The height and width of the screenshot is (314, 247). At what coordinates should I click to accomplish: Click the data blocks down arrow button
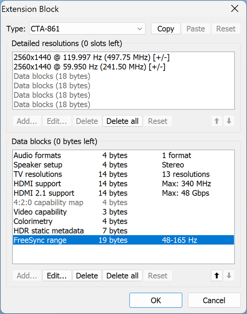pyautogui.click(x=229, y=276)
